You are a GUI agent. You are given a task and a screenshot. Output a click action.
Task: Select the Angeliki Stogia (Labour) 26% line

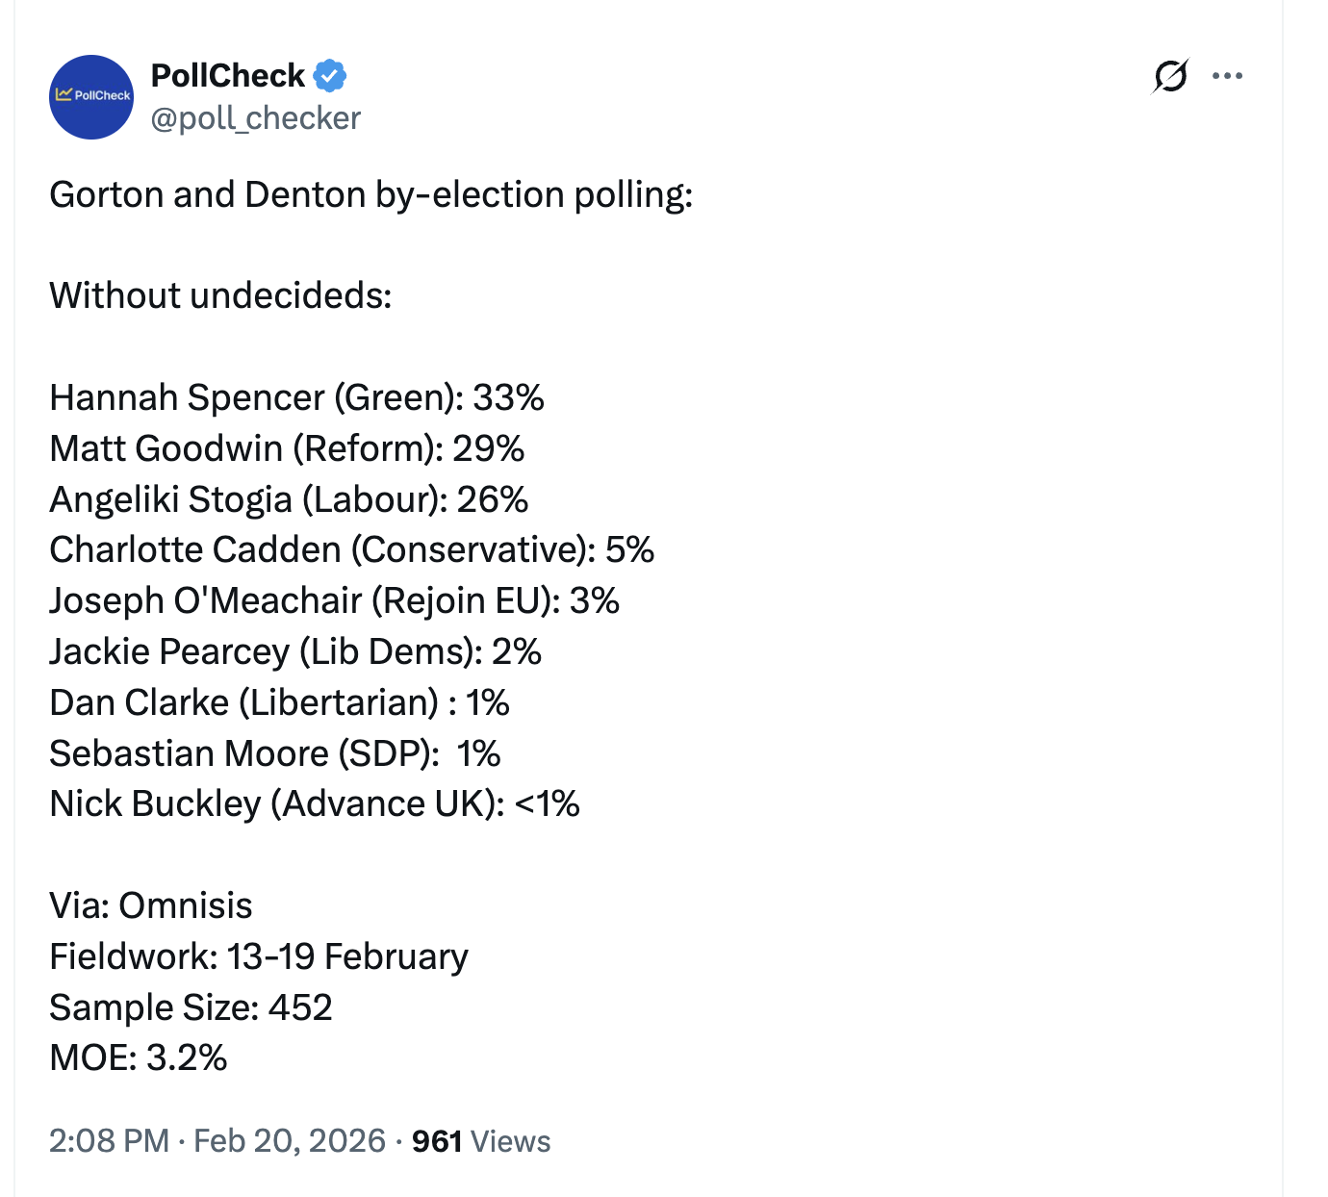coord(289,499)
